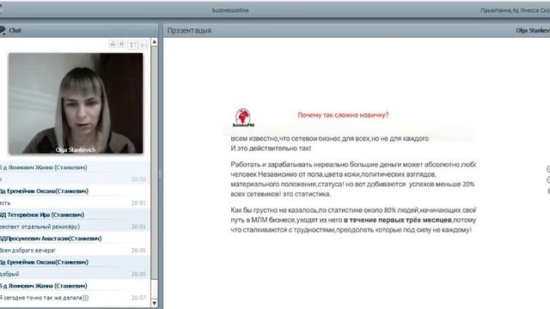Click the businessonline title text
Viewport: 550px width, 309px height.
(230, 10)
